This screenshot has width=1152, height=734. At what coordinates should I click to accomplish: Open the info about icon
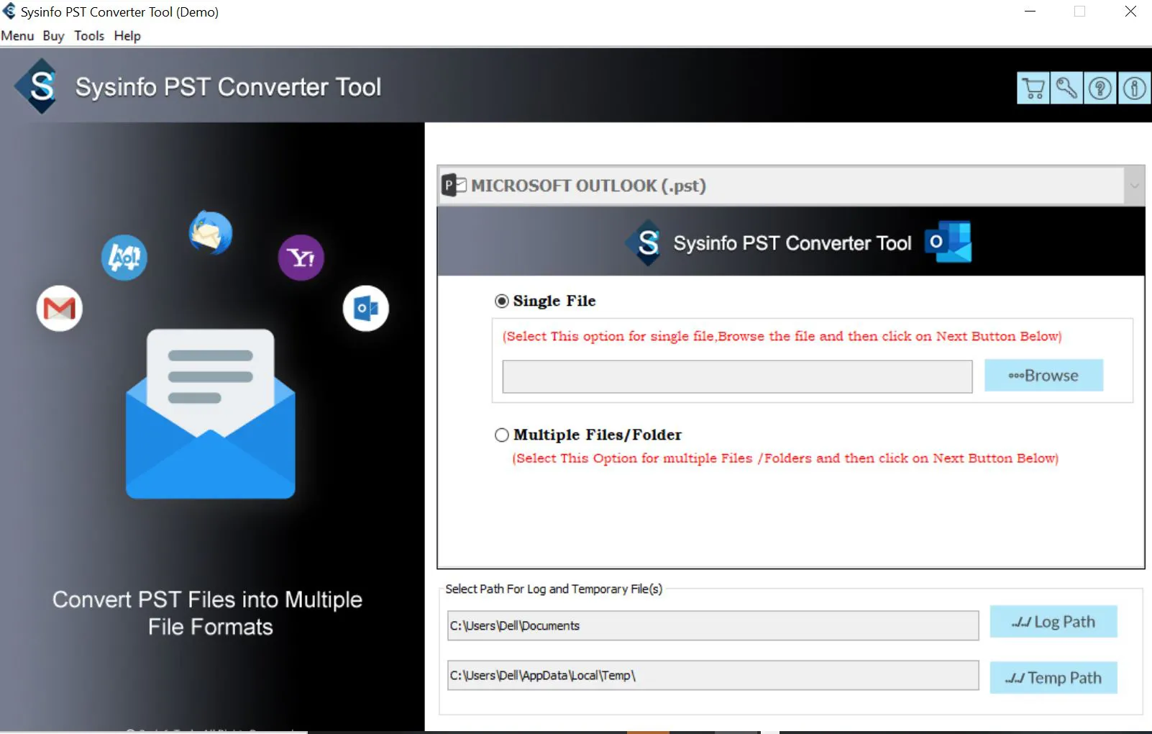point(1135,89)
